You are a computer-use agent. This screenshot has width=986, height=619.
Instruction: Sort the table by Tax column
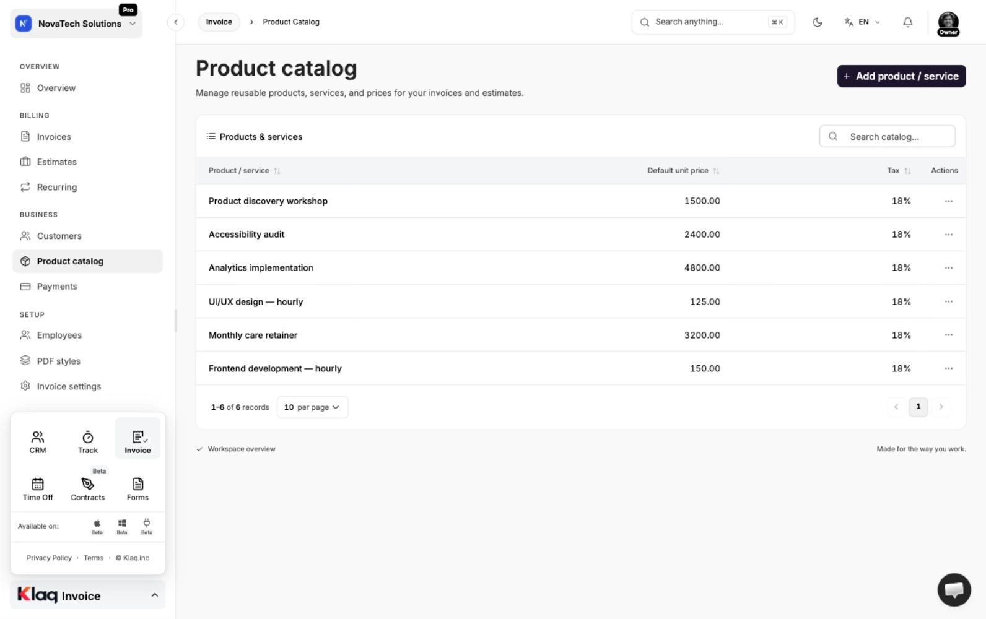(x=899, y=171)
